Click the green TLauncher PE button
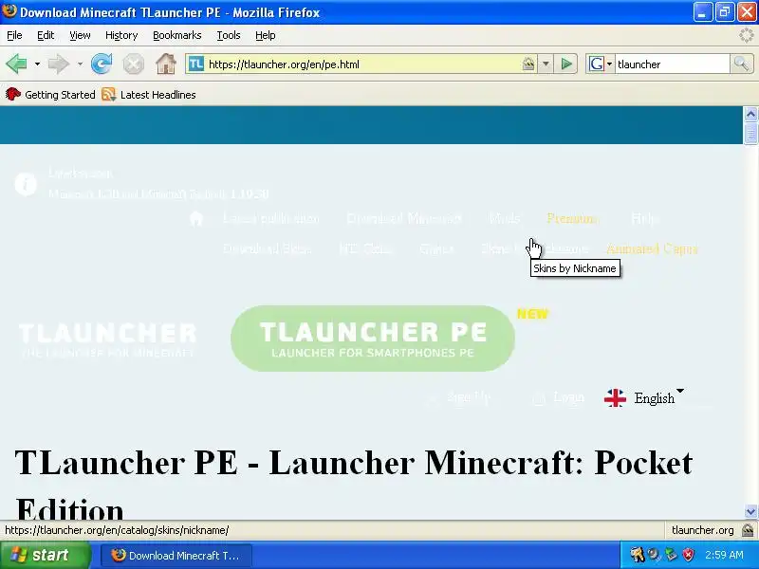 point(373,339)
